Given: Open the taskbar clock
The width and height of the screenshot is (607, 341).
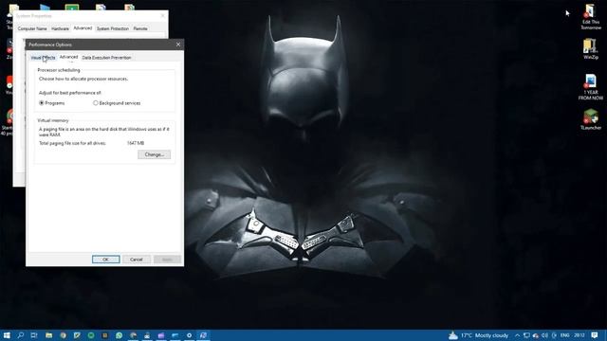Looking at the screenshot, I should click(x=579, y=335).
